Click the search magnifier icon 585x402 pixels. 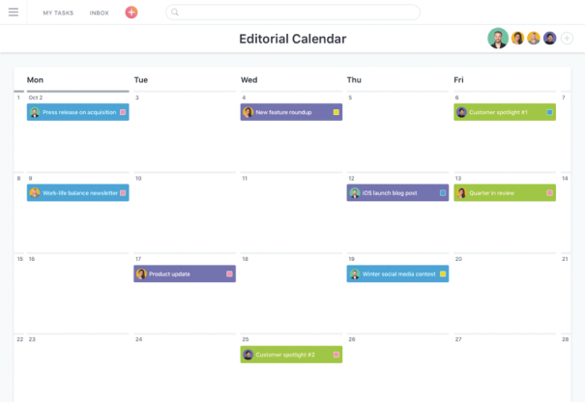[175, 13]
